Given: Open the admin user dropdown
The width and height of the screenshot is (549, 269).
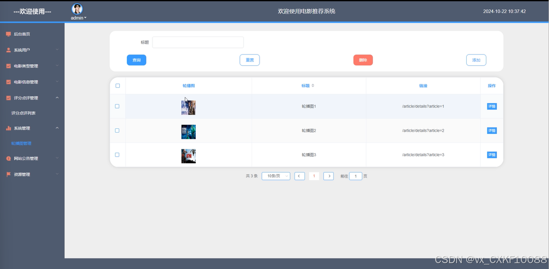Looking at the screenshot, I should click(79, 18).
